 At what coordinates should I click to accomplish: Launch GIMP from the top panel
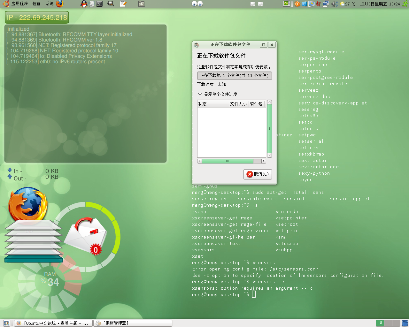click(111, 4)
